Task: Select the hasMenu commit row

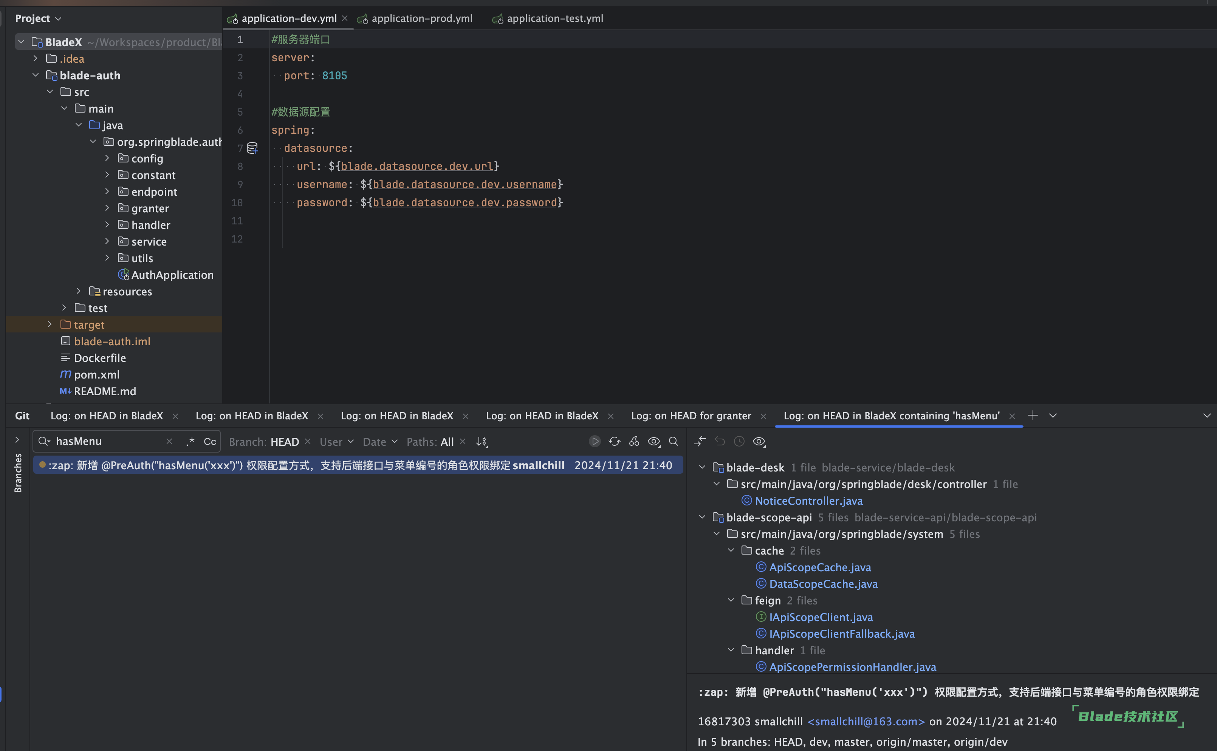Action: pyautogui.click(x=358, y=465)
